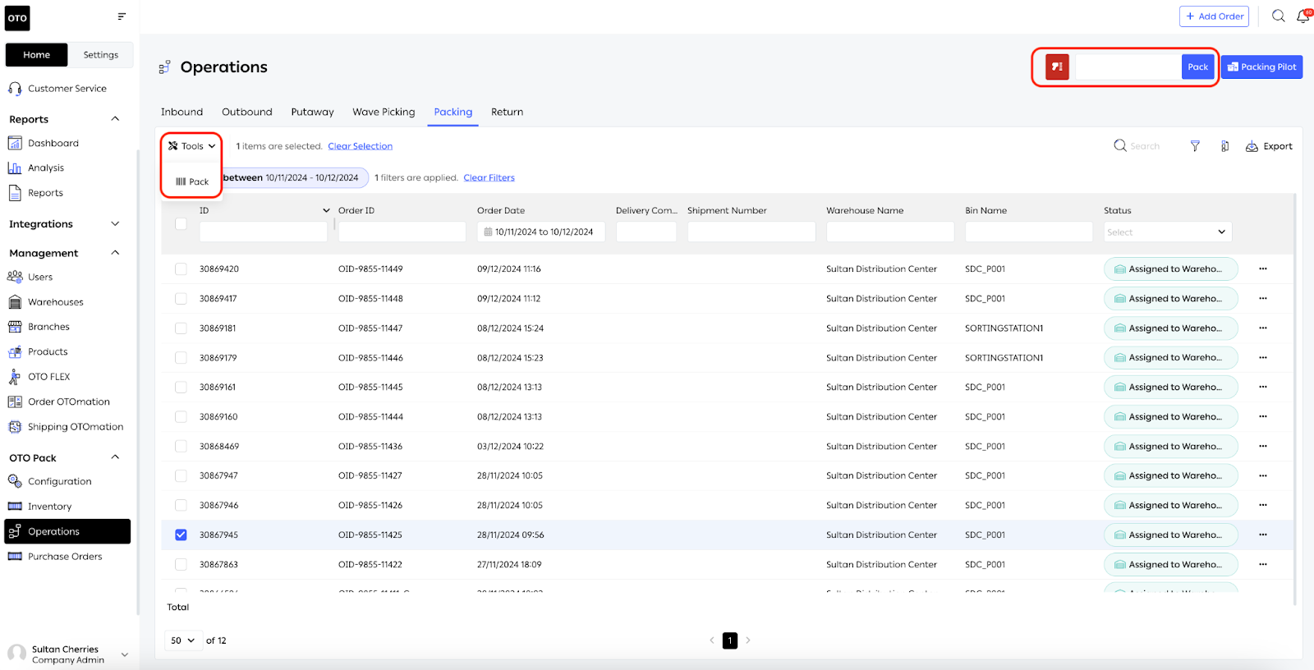Switch to the Wave Picking tab
Image resolution: width=1314 pixels, height=670 pixels.
384,112
